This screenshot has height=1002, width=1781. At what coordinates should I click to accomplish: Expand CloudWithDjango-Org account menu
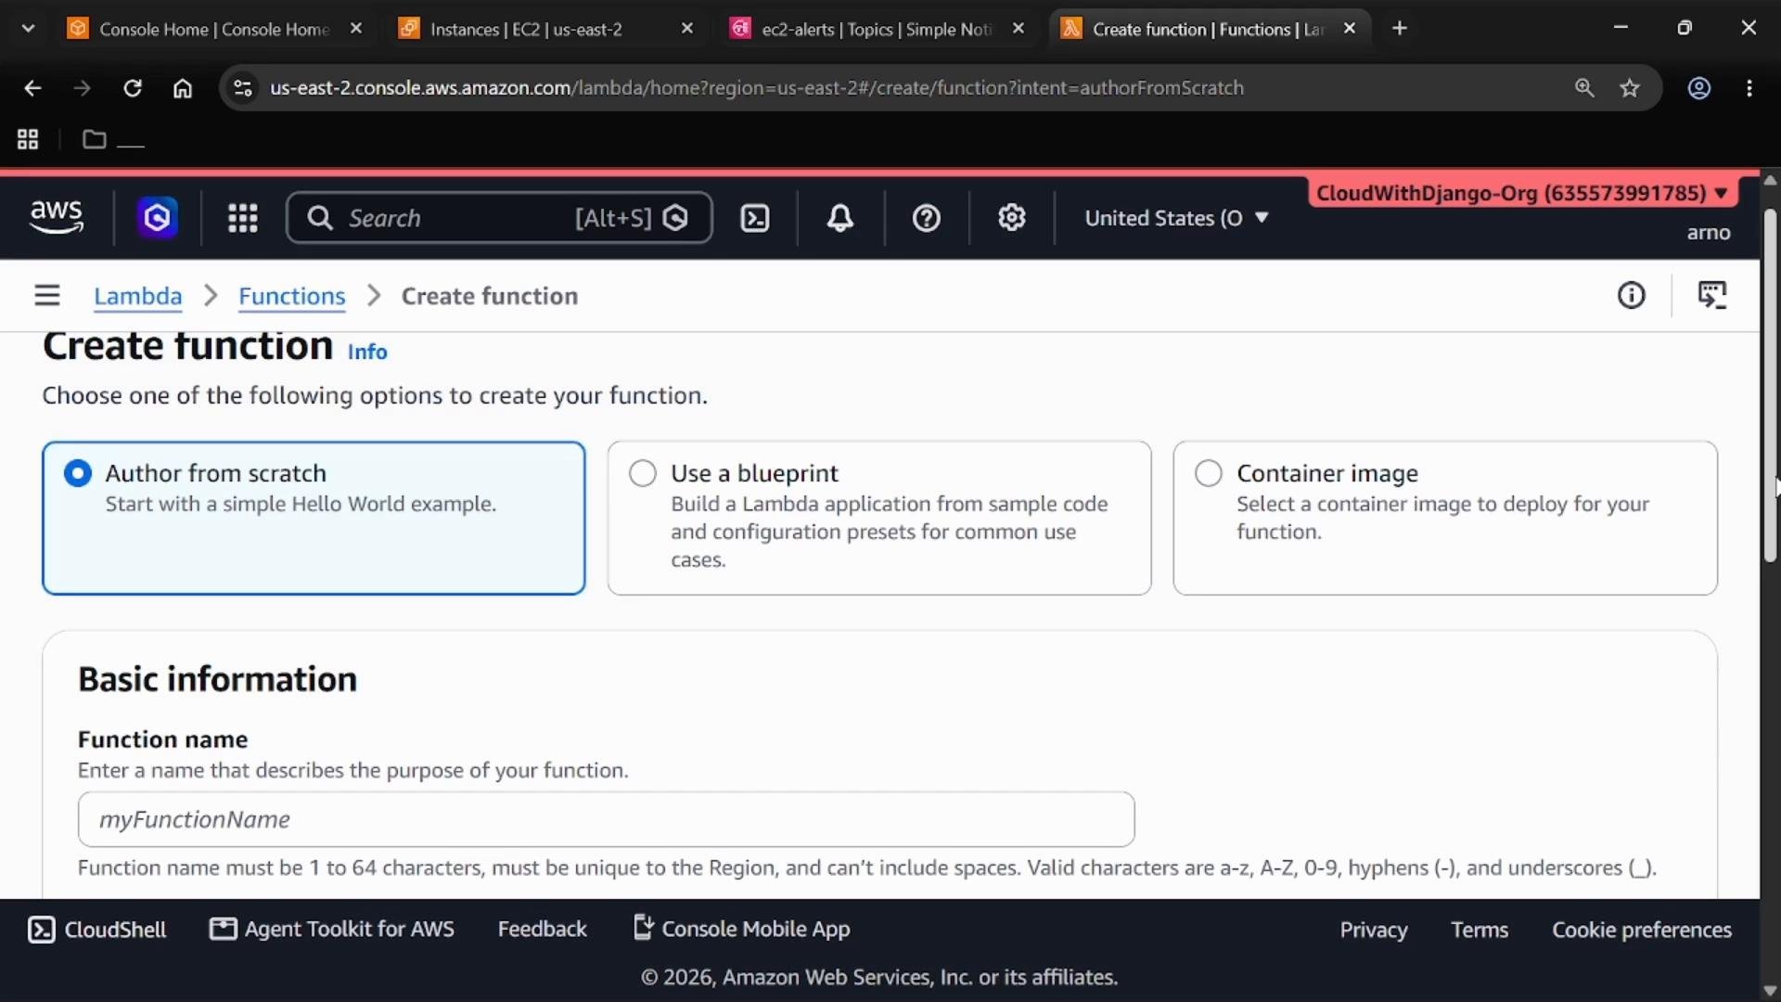(1522, 193)
